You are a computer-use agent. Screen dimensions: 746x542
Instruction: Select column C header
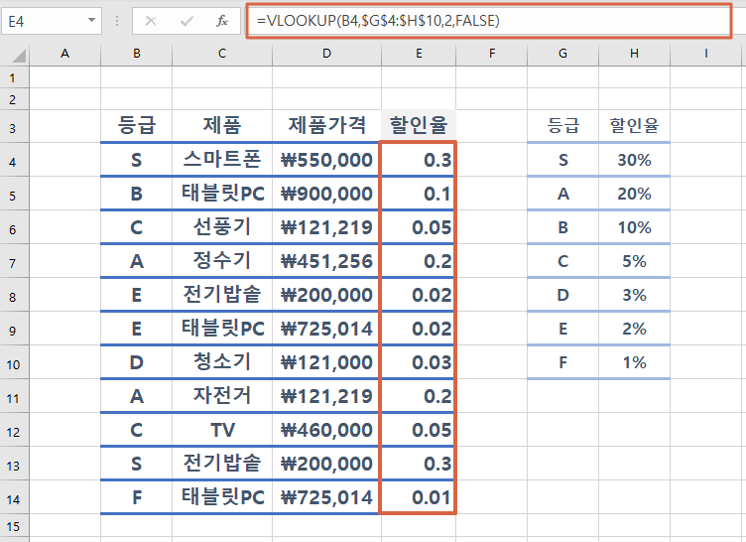[222, 54]
